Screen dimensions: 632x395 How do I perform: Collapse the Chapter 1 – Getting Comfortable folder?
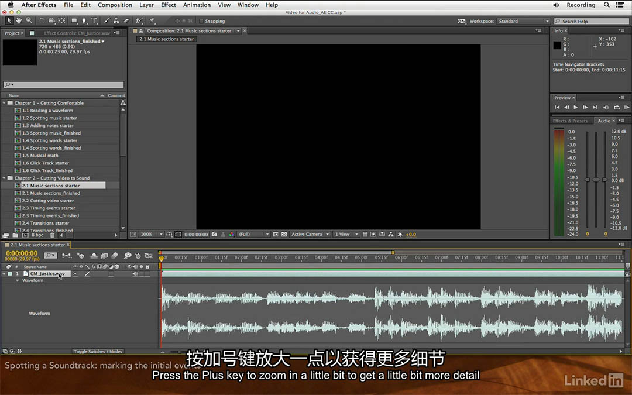click(x=4, y=103)
